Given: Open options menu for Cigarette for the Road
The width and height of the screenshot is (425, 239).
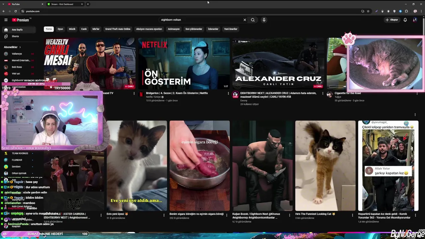Looking at the screenshot, I should 417,94.
